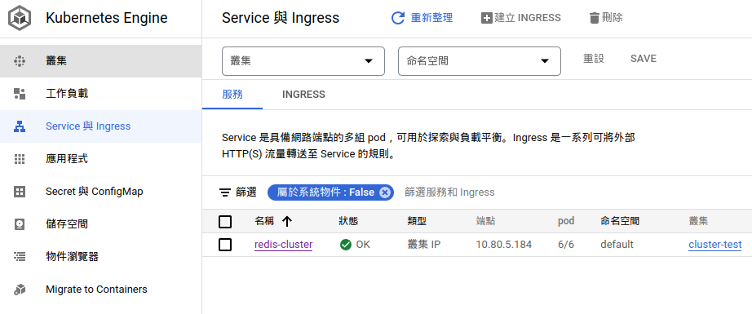Click the 儲存空間 storage disk icon

tap(20, 224)
